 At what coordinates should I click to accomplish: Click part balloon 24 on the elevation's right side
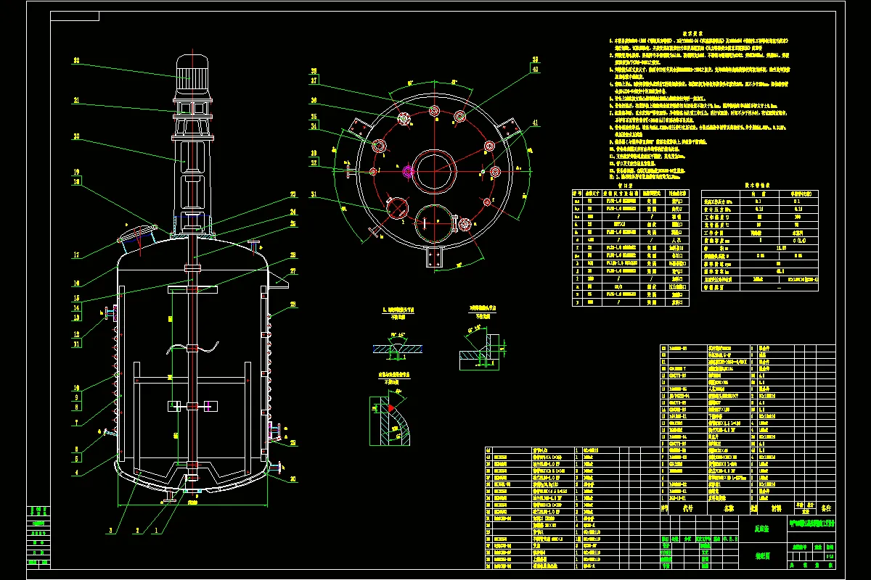point(294,212)
